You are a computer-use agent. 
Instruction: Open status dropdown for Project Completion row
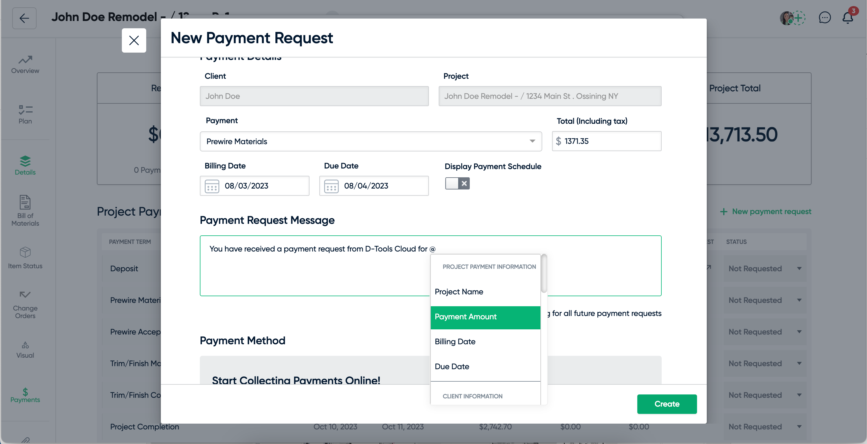click(765, 427)
